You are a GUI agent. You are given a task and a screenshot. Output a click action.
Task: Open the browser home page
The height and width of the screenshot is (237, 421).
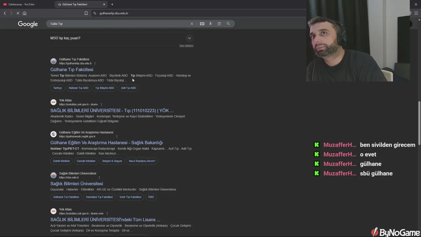24,13
